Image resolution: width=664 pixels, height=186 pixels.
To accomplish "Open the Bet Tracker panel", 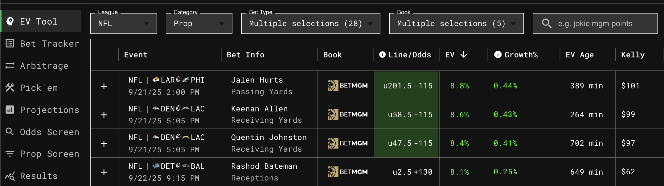I will click(x=10, y=43).
